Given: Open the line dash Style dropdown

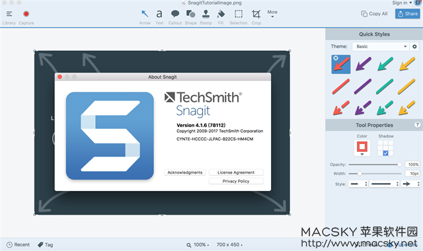Looking at the screenshot, I should pyautogui.click(x=358, y=184).
